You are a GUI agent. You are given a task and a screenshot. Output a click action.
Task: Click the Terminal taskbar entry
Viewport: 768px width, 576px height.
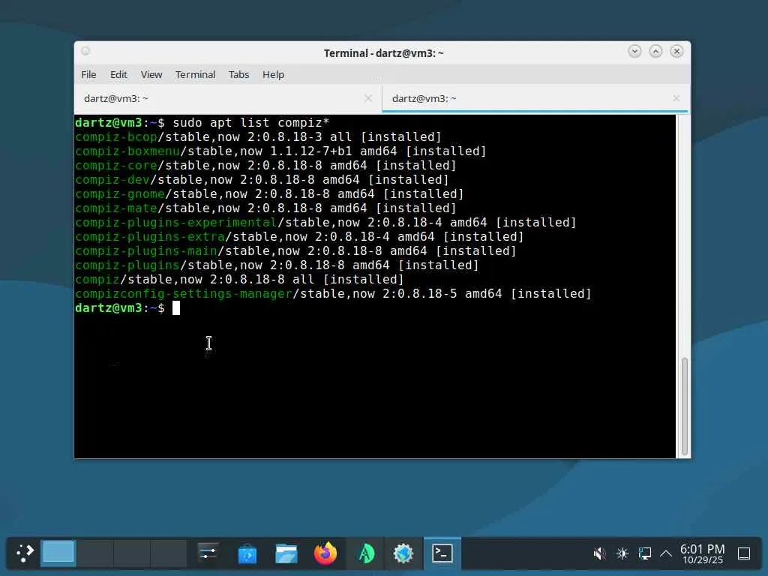pos(442,553)
